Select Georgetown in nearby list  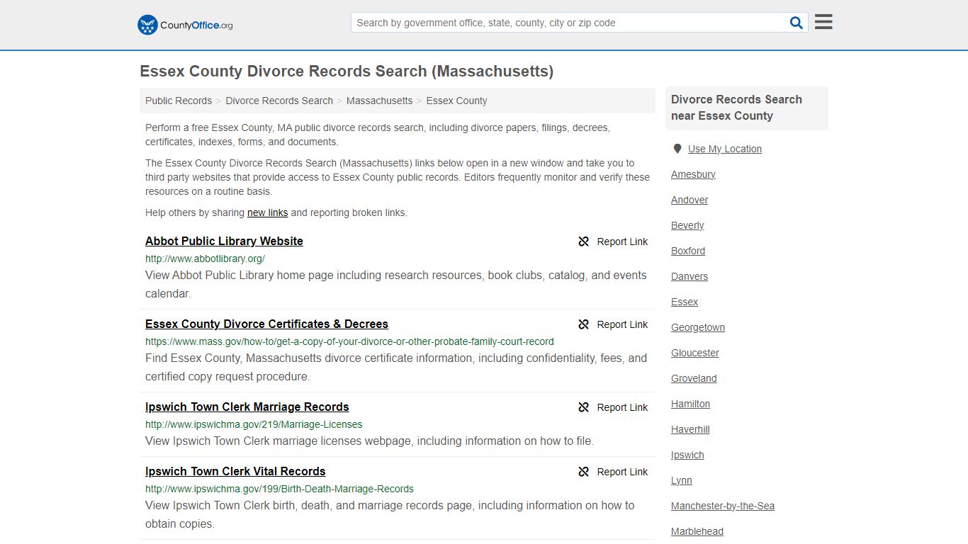698,327
